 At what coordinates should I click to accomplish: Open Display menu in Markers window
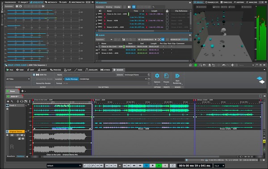tap(117, 7)
